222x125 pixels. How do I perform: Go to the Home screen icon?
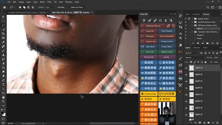pyautogui.click(x=5, y=7)
